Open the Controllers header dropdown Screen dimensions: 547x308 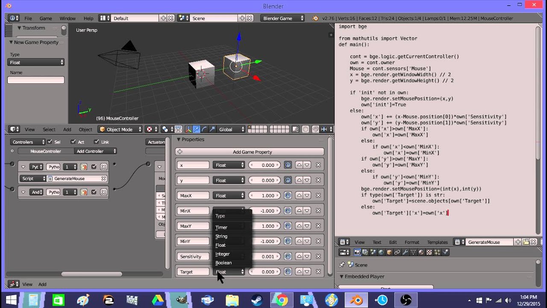pos(28,142)
